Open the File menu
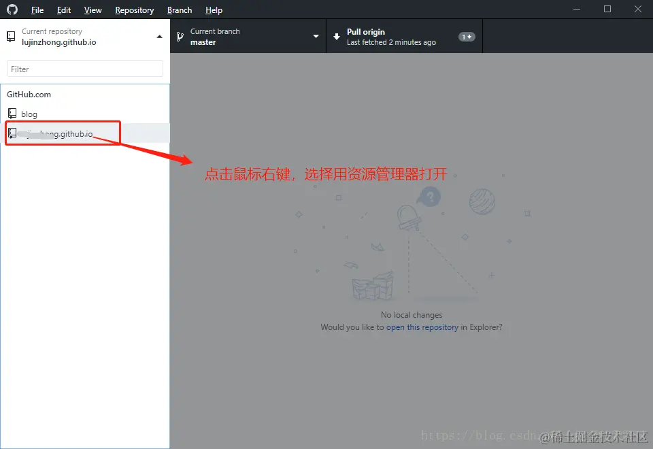The image size is (653, 449). [37, 10]
